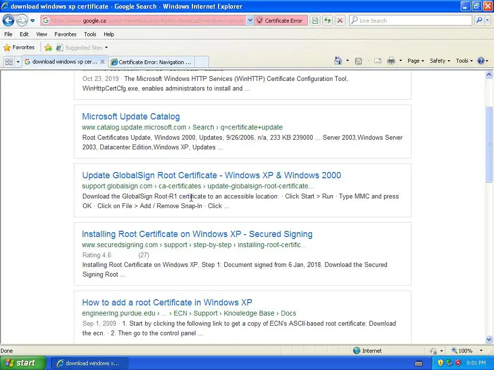Switch to the Certificate Error: Navigation tab

tap(151, 62)
